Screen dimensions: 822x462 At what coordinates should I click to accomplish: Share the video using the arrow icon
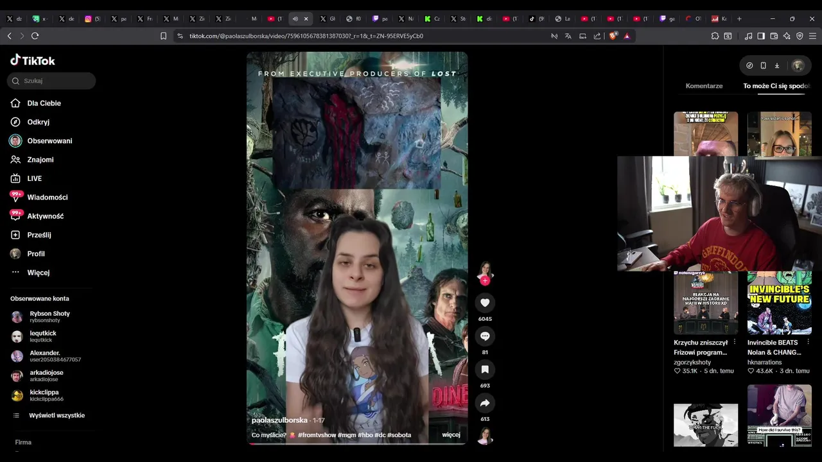coord(485,403)
